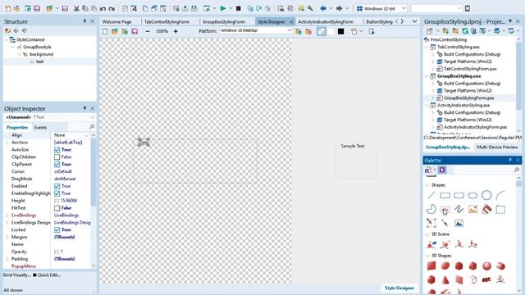Click the Quick Edit link
Screen dimensions: 525x295
[x=49, y=275]
